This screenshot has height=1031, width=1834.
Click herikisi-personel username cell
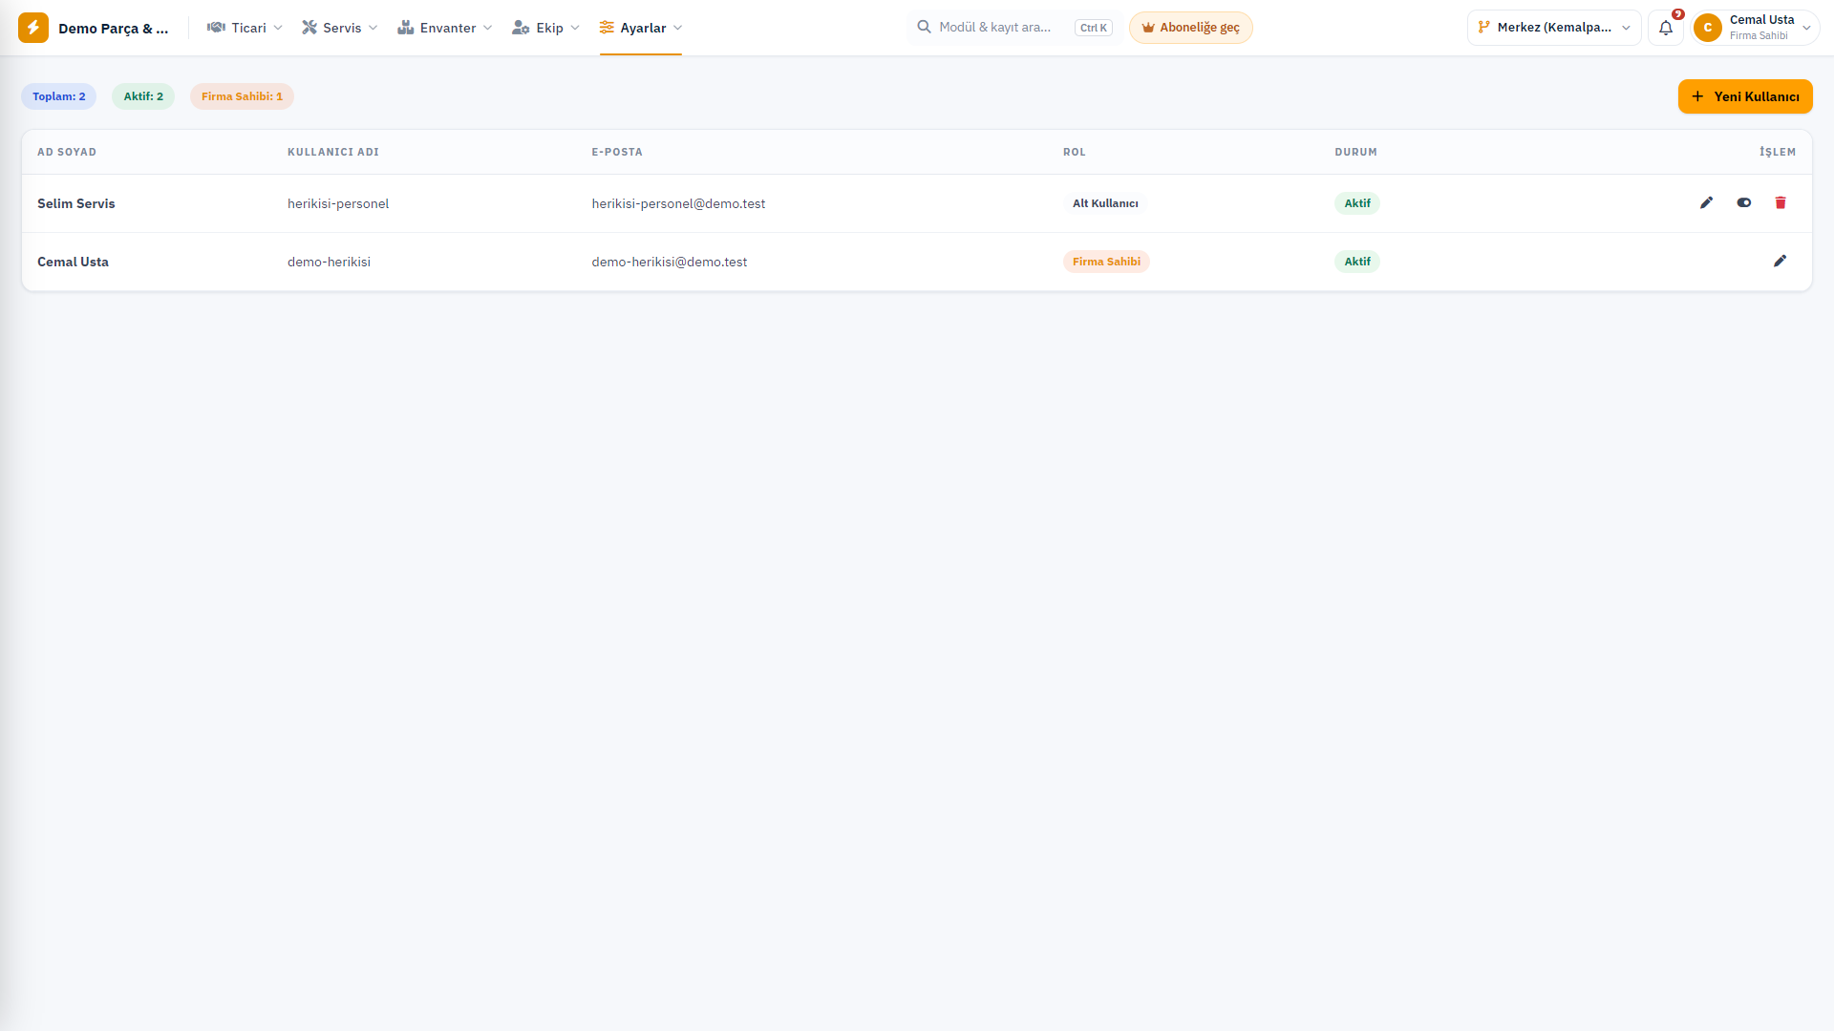coord(338,203)
